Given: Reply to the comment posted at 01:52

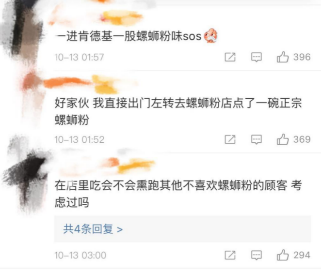Looking at the screenshot, I should [257, 139].
